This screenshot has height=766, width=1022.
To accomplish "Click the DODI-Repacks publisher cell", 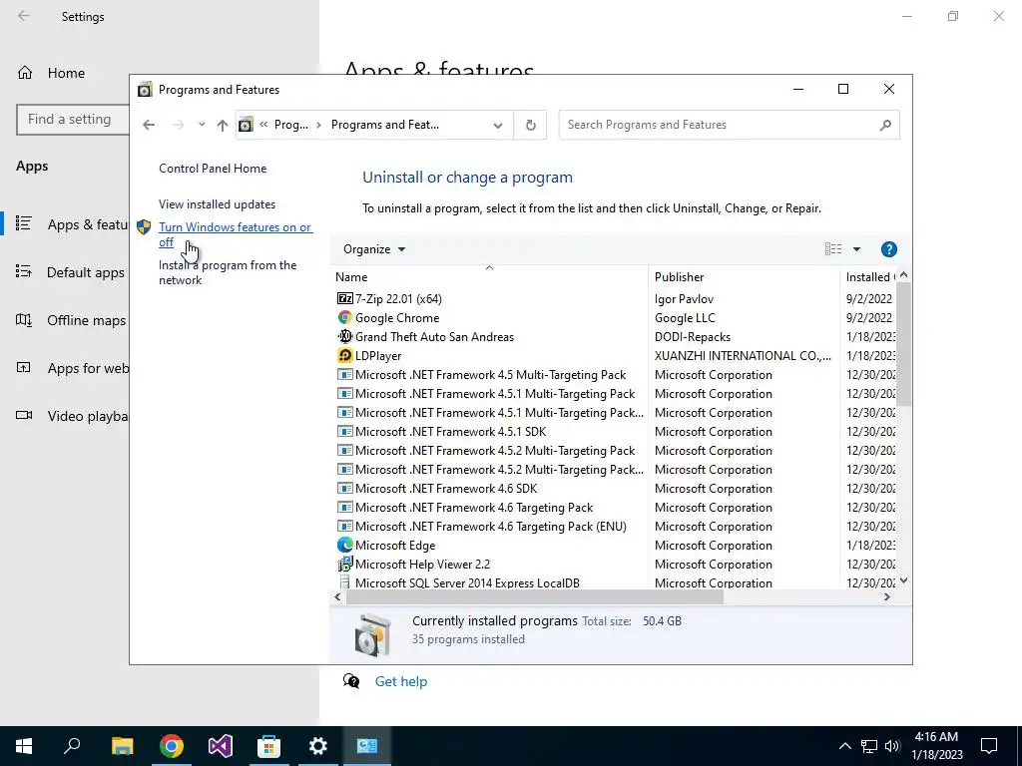I will [x=693, y=337].
